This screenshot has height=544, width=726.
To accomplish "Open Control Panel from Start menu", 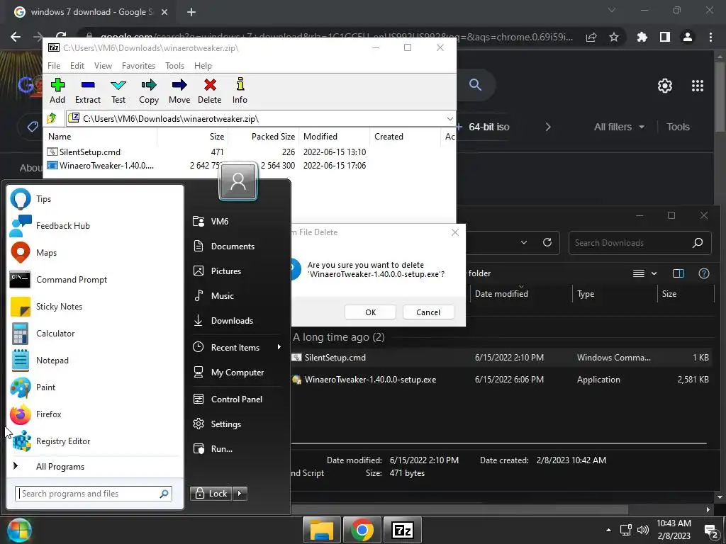I will (236, 399).
